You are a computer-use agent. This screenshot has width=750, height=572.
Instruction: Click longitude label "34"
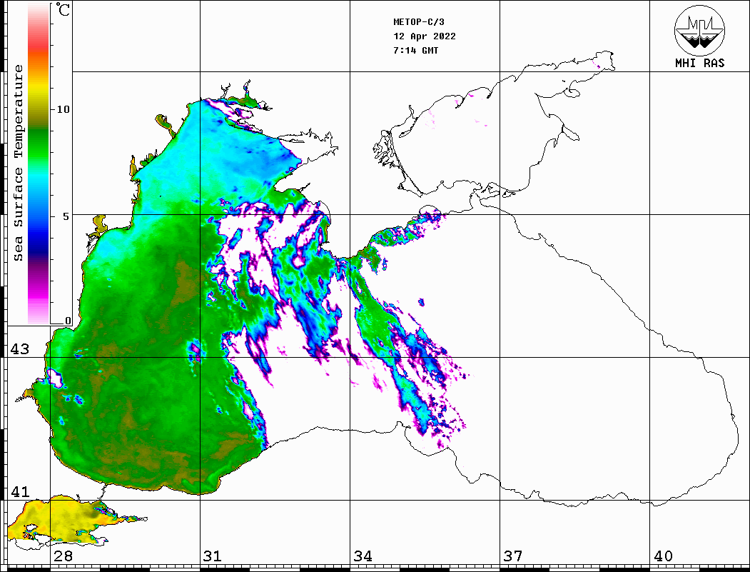click(363, 556)
